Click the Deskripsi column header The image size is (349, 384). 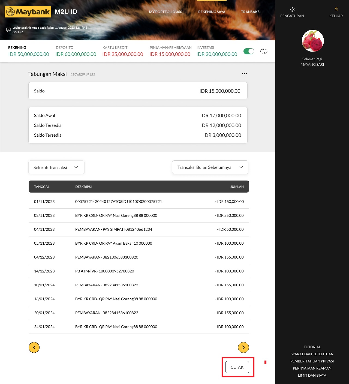(x=83, y=187)
